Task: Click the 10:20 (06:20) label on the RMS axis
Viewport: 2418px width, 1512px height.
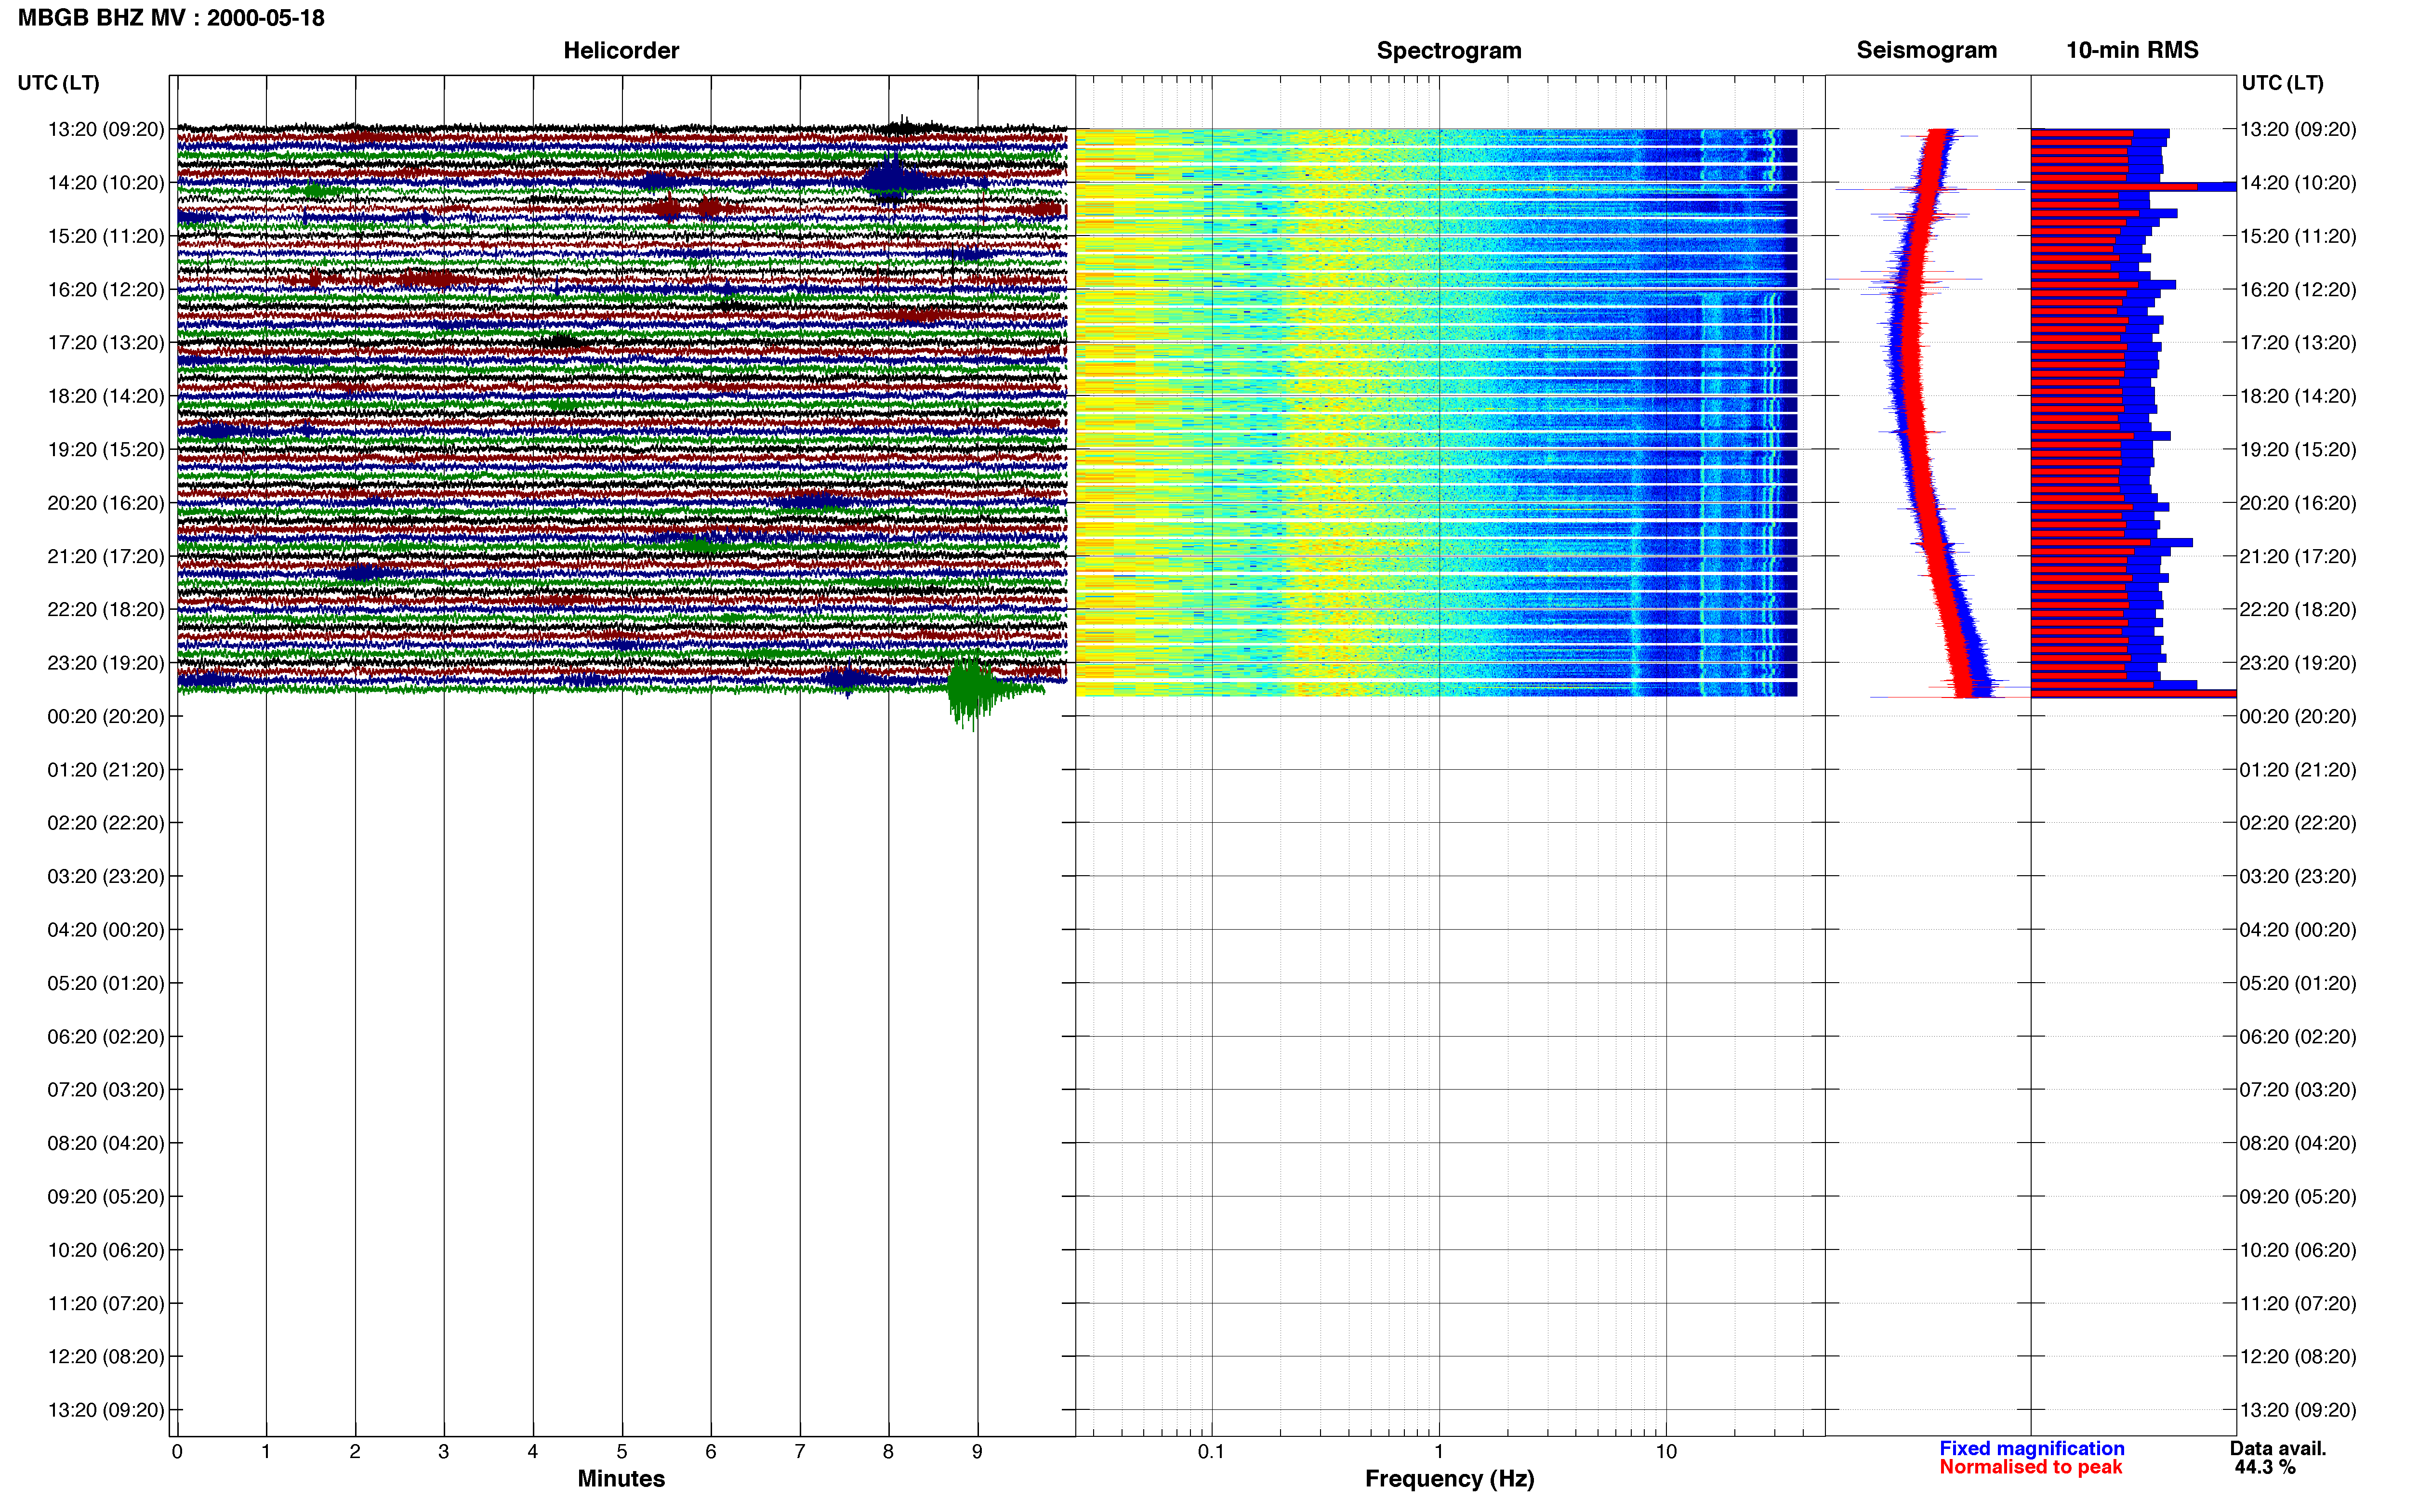Action: (x=2298, y=1250)
